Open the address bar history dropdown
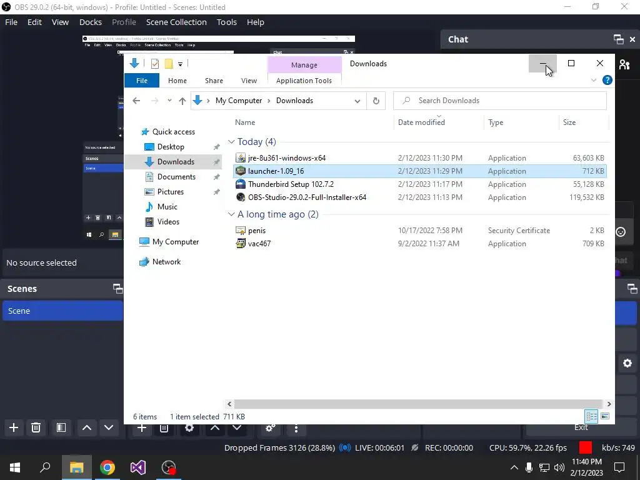Viewport: 640px width, 480px height. click(x=357, y=101)
